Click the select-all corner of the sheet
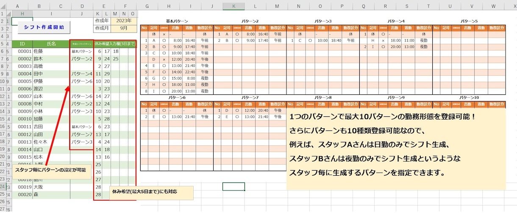Image resolution: width=517 pixels, height=213 pixels. coord(4,6)
